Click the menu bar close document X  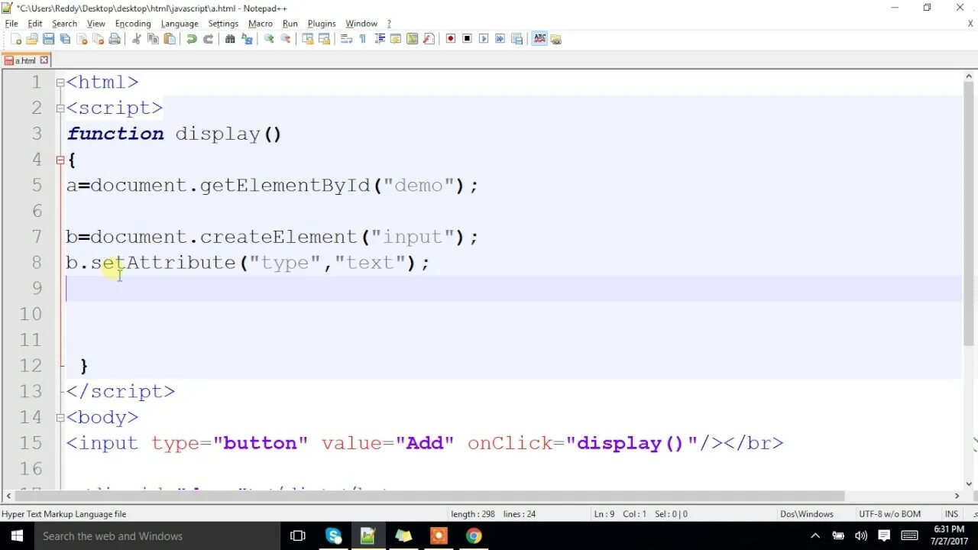click(x=970, y=24)
